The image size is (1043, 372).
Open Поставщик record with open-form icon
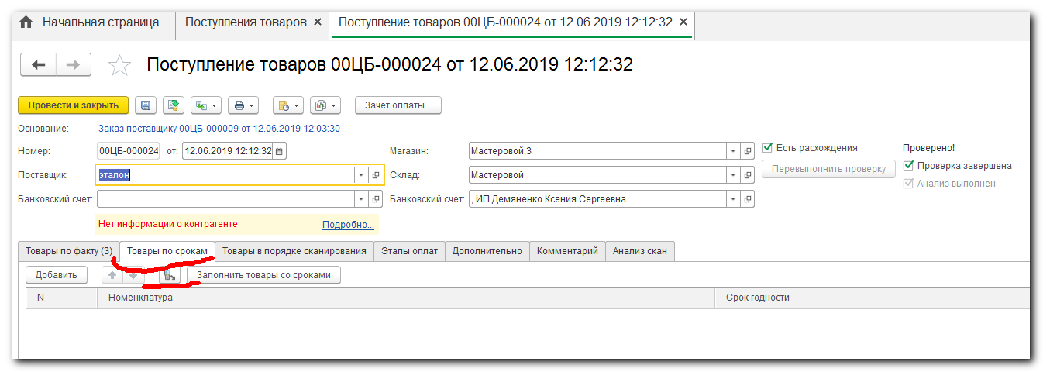(x=375, y=175)
